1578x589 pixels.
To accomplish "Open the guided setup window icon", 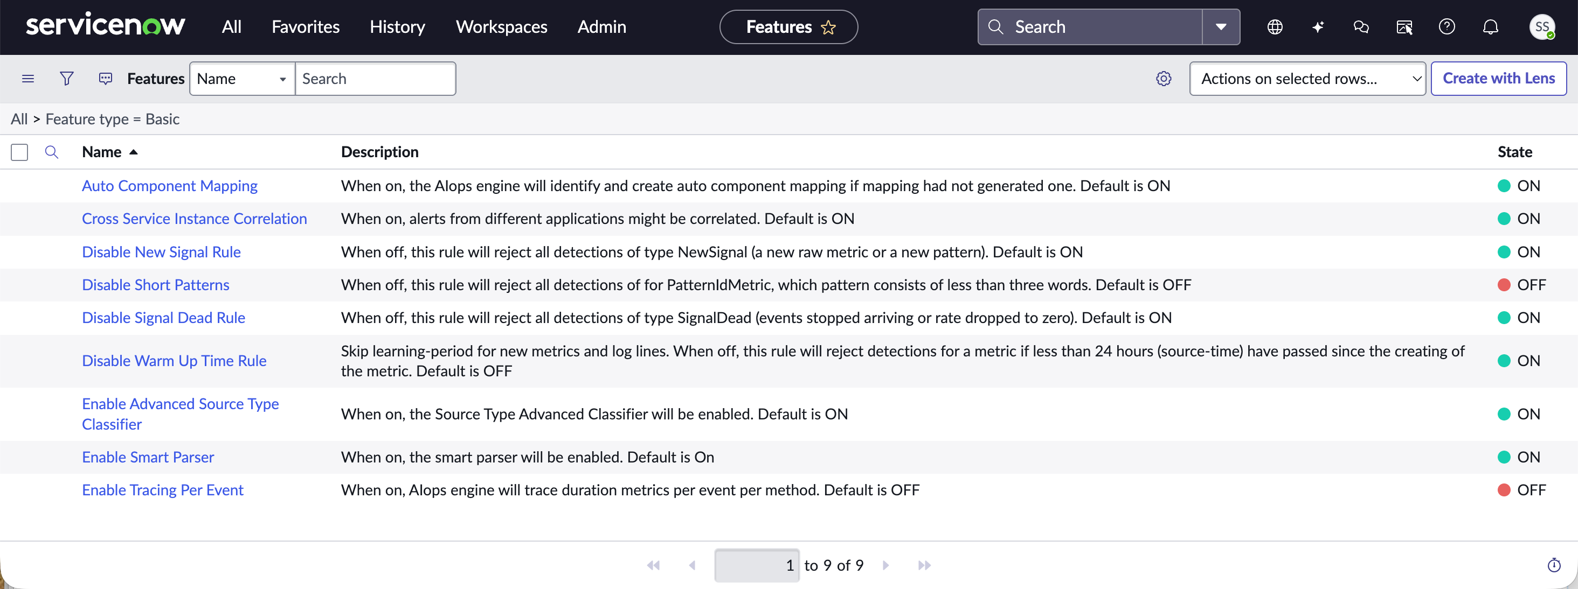I will [1404, 27].
